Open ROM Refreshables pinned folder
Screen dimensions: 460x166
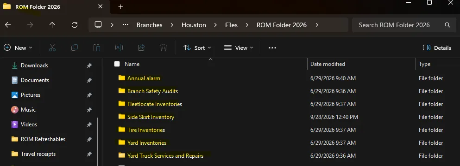43,139
